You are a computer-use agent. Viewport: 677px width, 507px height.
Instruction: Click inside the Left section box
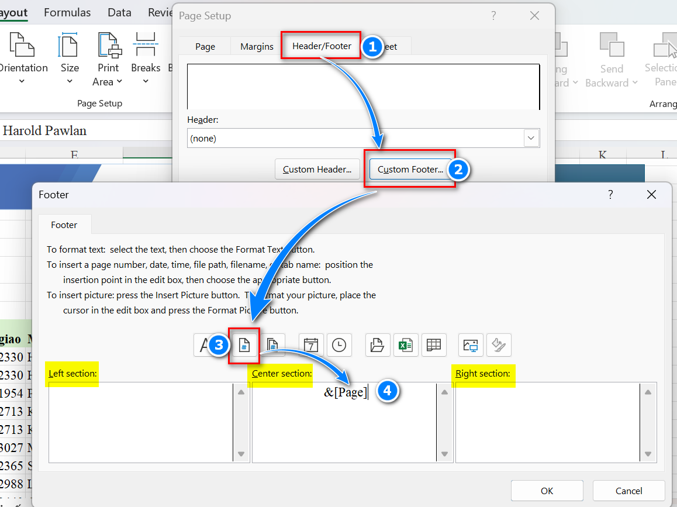coord(140,422)
